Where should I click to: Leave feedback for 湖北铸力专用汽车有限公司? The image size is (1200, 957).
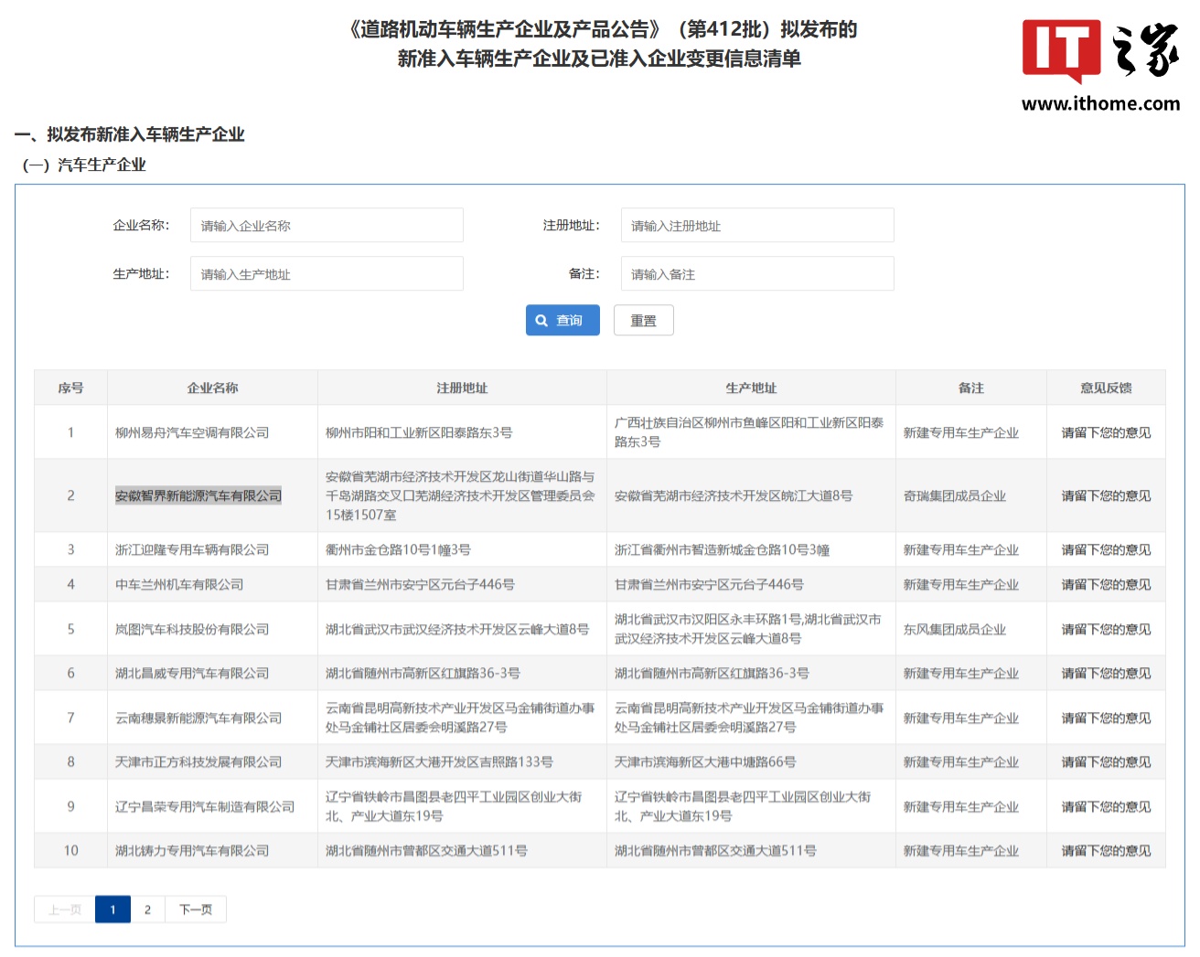pos(1106,851)
